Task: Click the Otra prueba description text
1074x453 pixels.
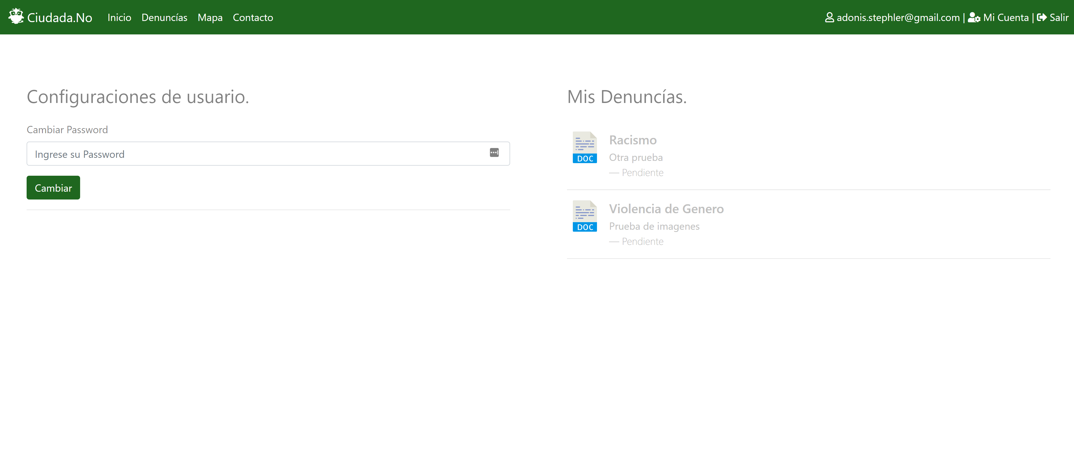Action: 635,157
